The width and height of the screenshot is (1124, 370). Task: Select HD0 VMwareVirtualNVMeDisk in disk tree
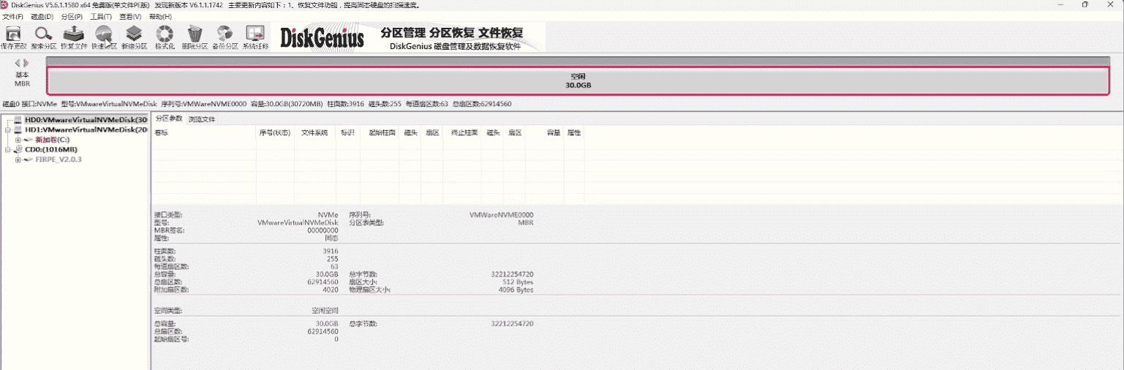pyautogui.click(x=86, y=119)
